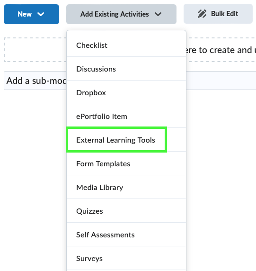The image size is (256, 271).
Task: Select Checklist from the activities menu
Action: click(126, 45)
